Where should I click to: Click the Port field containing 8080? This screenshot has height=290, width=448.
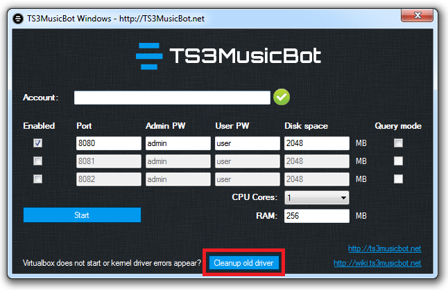[109, 143]
